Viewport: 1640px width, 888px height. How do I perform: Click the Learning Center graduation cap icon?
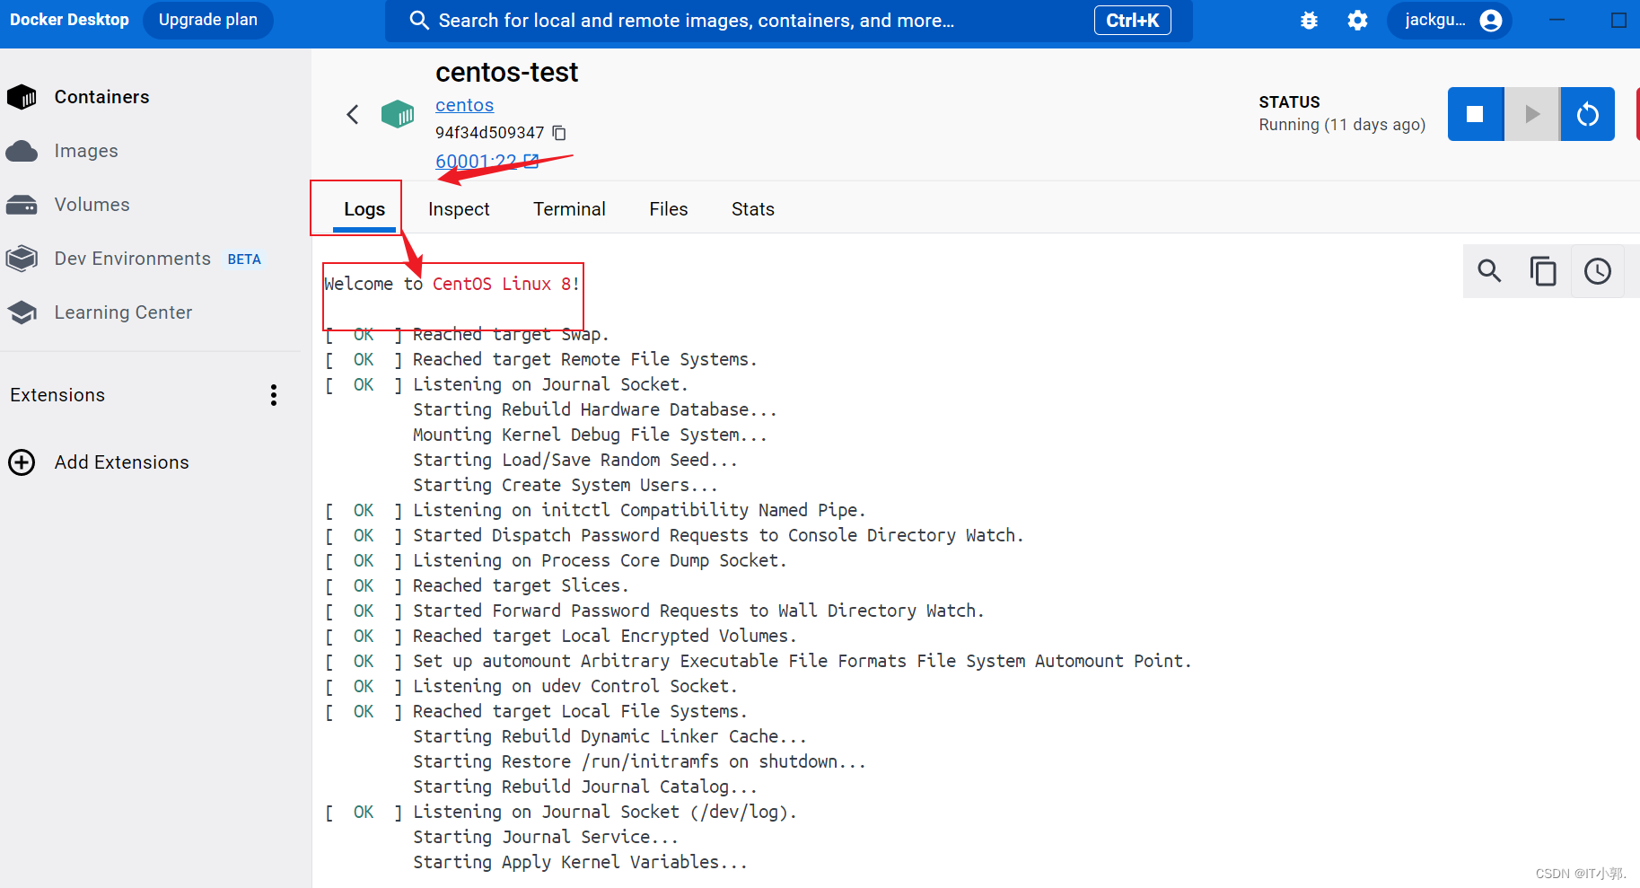pos(22,312)
